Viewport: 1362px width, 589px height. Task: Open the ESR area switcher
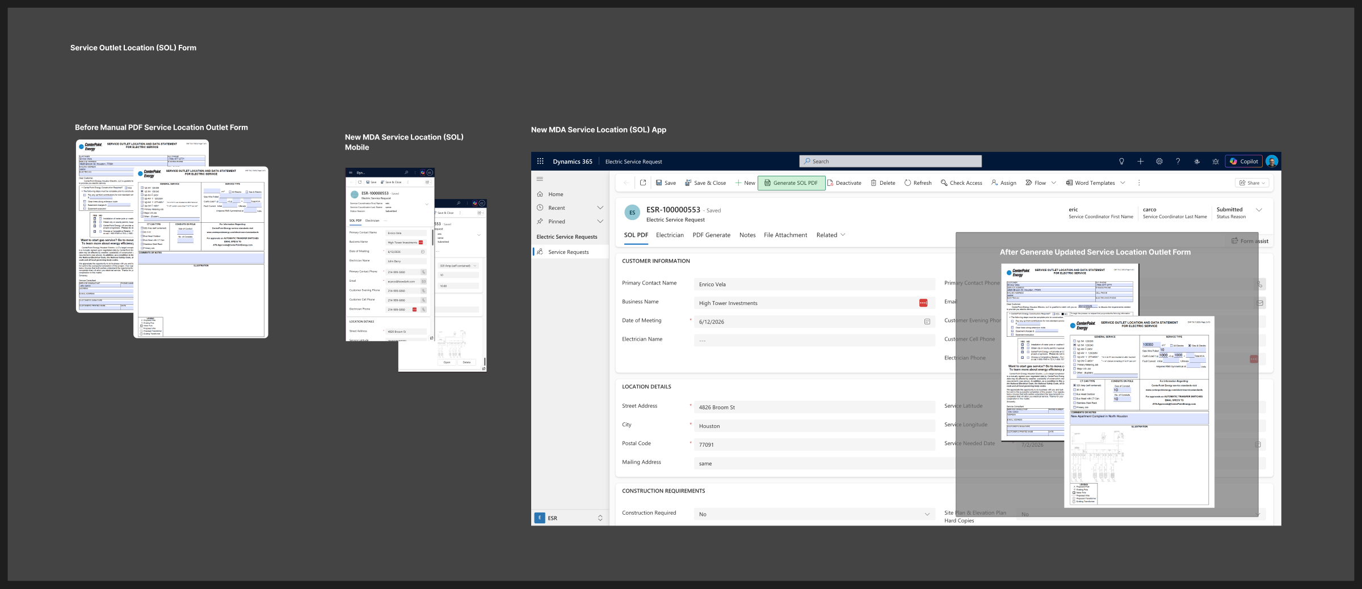click(x=570, y=518)
